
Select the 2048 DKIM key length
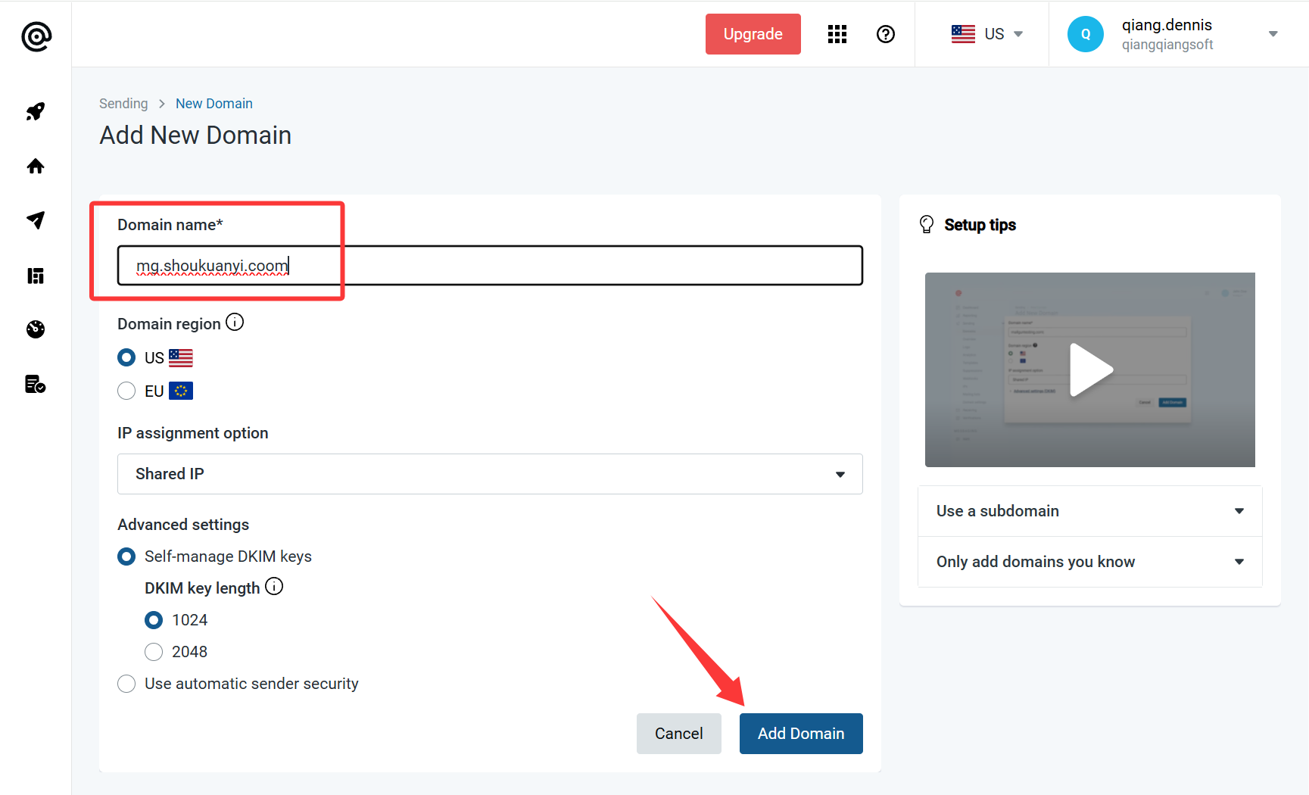point(154,652)
